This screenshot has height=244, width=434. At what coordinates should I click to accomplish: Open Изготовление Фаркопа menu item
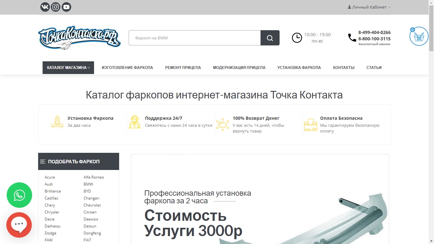(x=127, y=68)
